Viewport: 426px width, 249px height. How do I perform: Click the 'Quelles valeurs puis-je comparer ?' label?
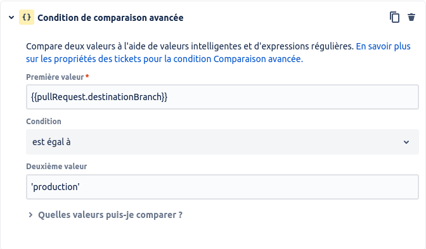click(x=110, y=215)
